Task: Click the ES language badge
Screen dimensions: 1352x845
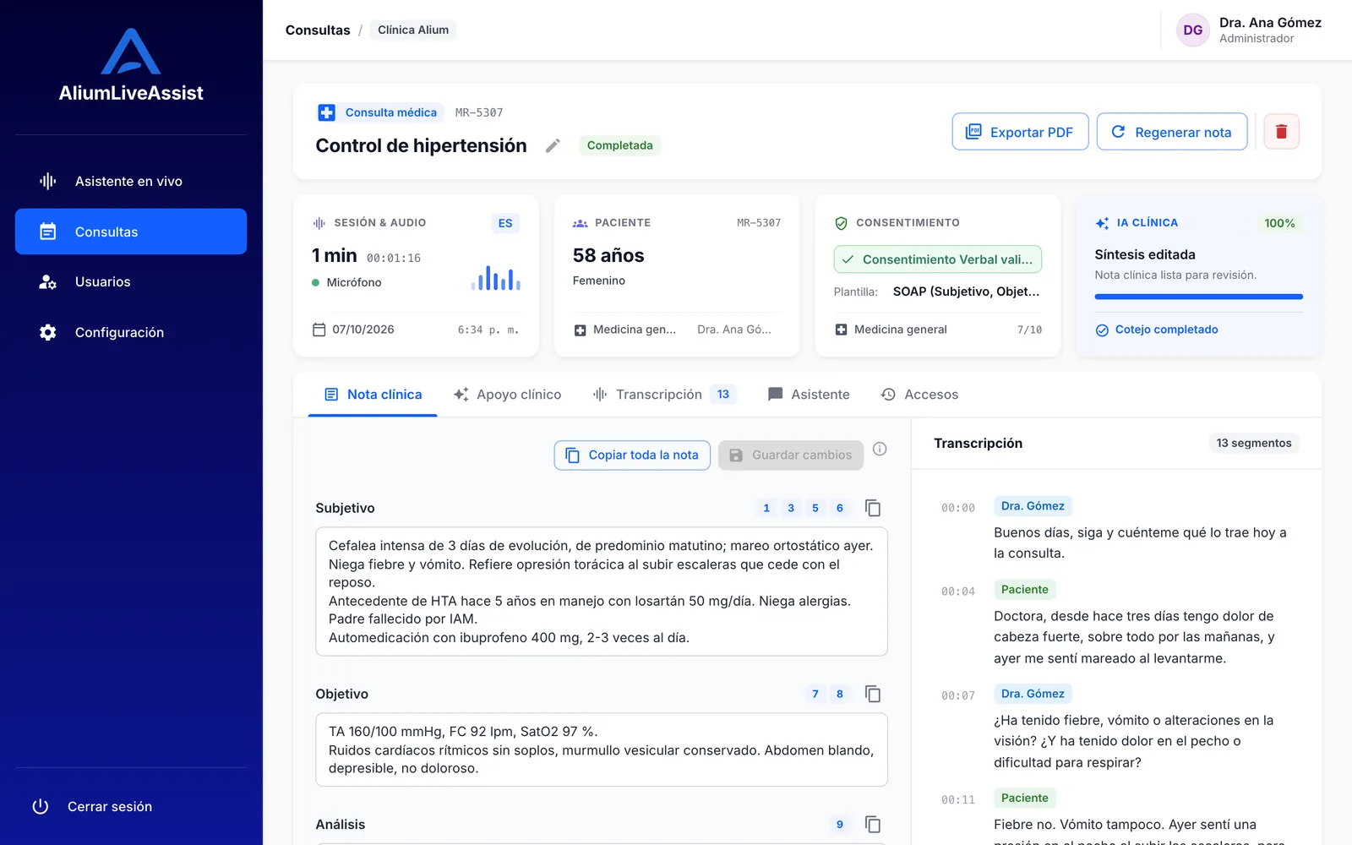Action: click(505, 223)
